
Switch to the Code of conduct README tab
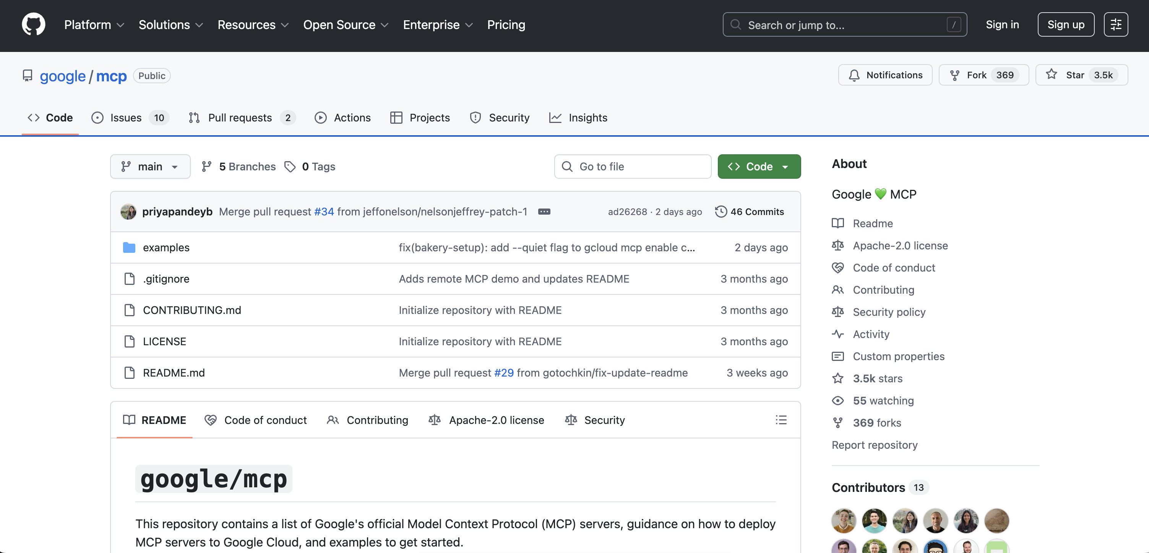click(x=256, y=420)
